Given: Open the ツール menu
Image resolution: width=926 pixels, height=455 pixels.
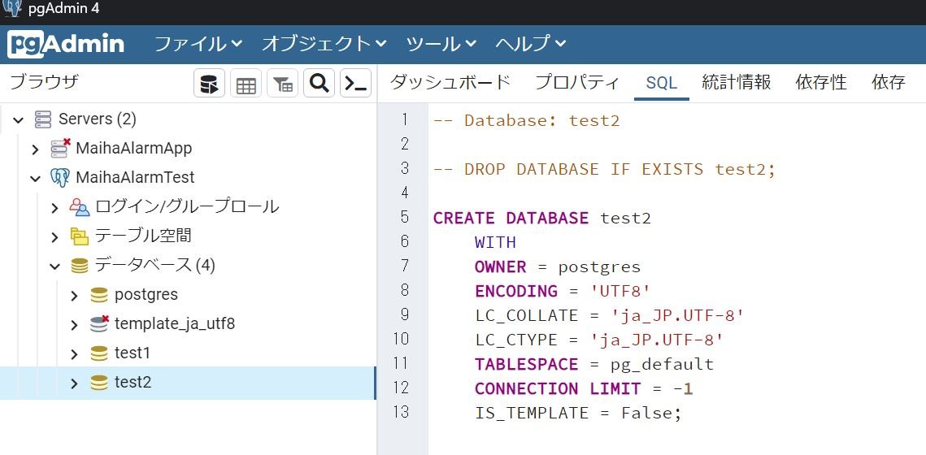Looking at the screenshot, I should pos(441,44).
